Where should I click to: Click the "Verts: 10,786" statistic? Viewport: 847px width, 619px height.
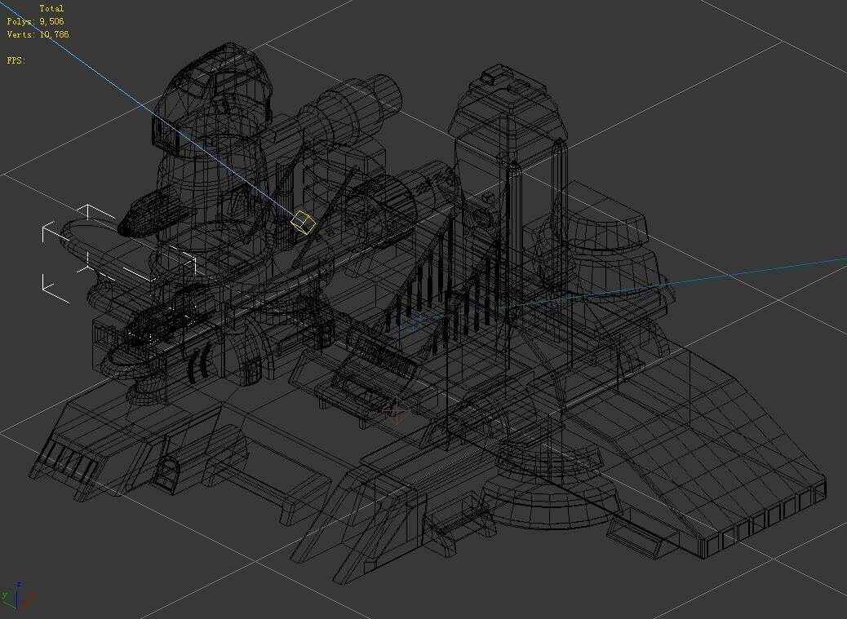point(38,34)
